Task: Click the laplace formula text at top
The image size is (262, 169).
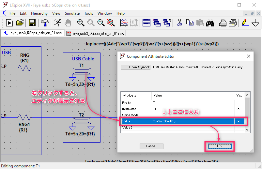Action: click(x=152, y=44)
